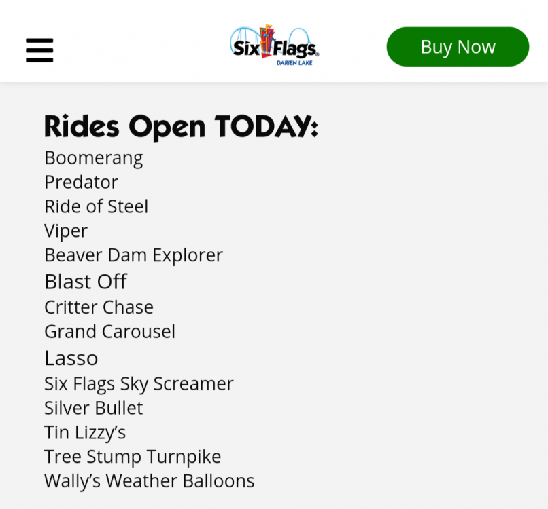Open the hamburger menu

(39, 50)
